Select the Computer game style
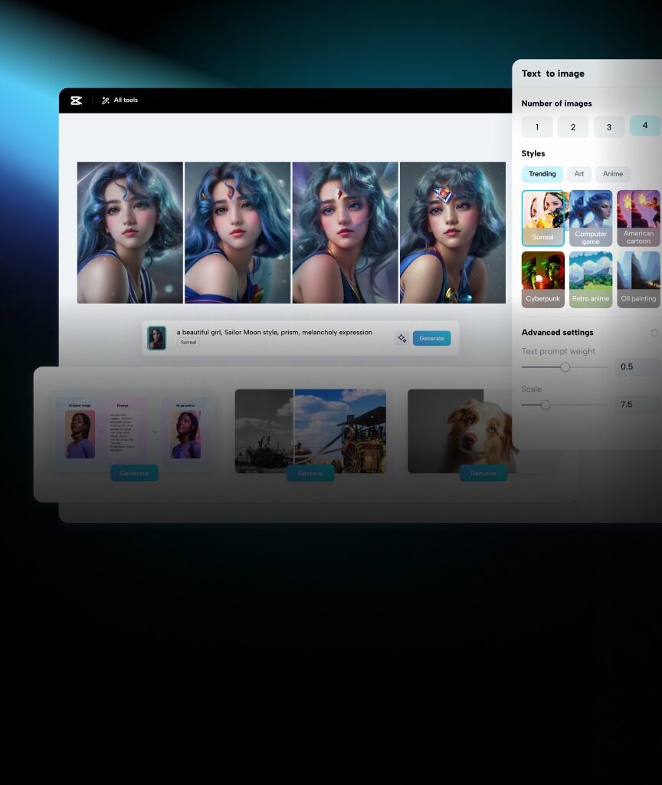662x785 pixels. point(591,218)
